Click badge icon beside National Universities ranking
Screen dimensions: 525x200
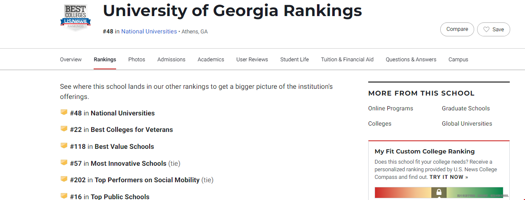tap(64, 112)
